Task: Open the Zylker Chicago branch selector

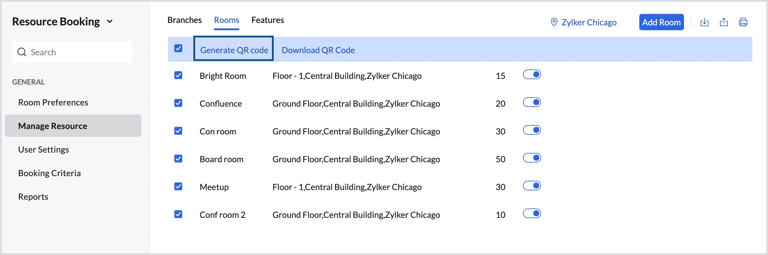Action: coord(589,22)
